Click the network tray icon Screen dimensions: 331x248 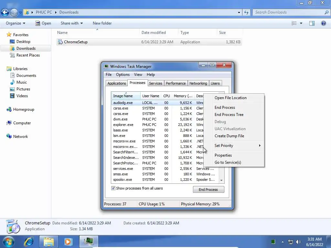pos(291,242)
